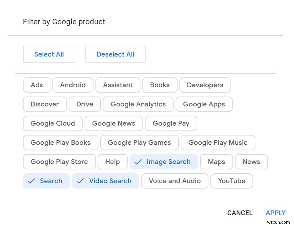Image resolution: width=294 pixels, height=226 pixels.
Task: Click the Select All button
Action: click(49, 54)
